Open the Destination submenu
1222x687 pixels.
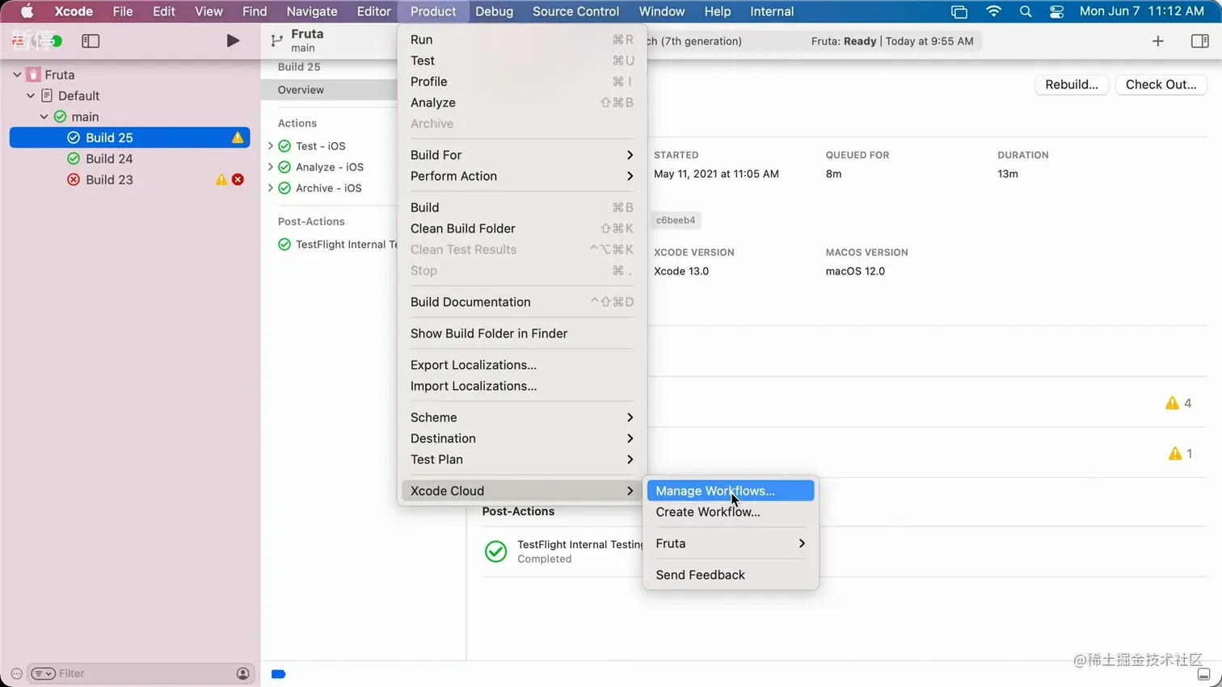522,438
